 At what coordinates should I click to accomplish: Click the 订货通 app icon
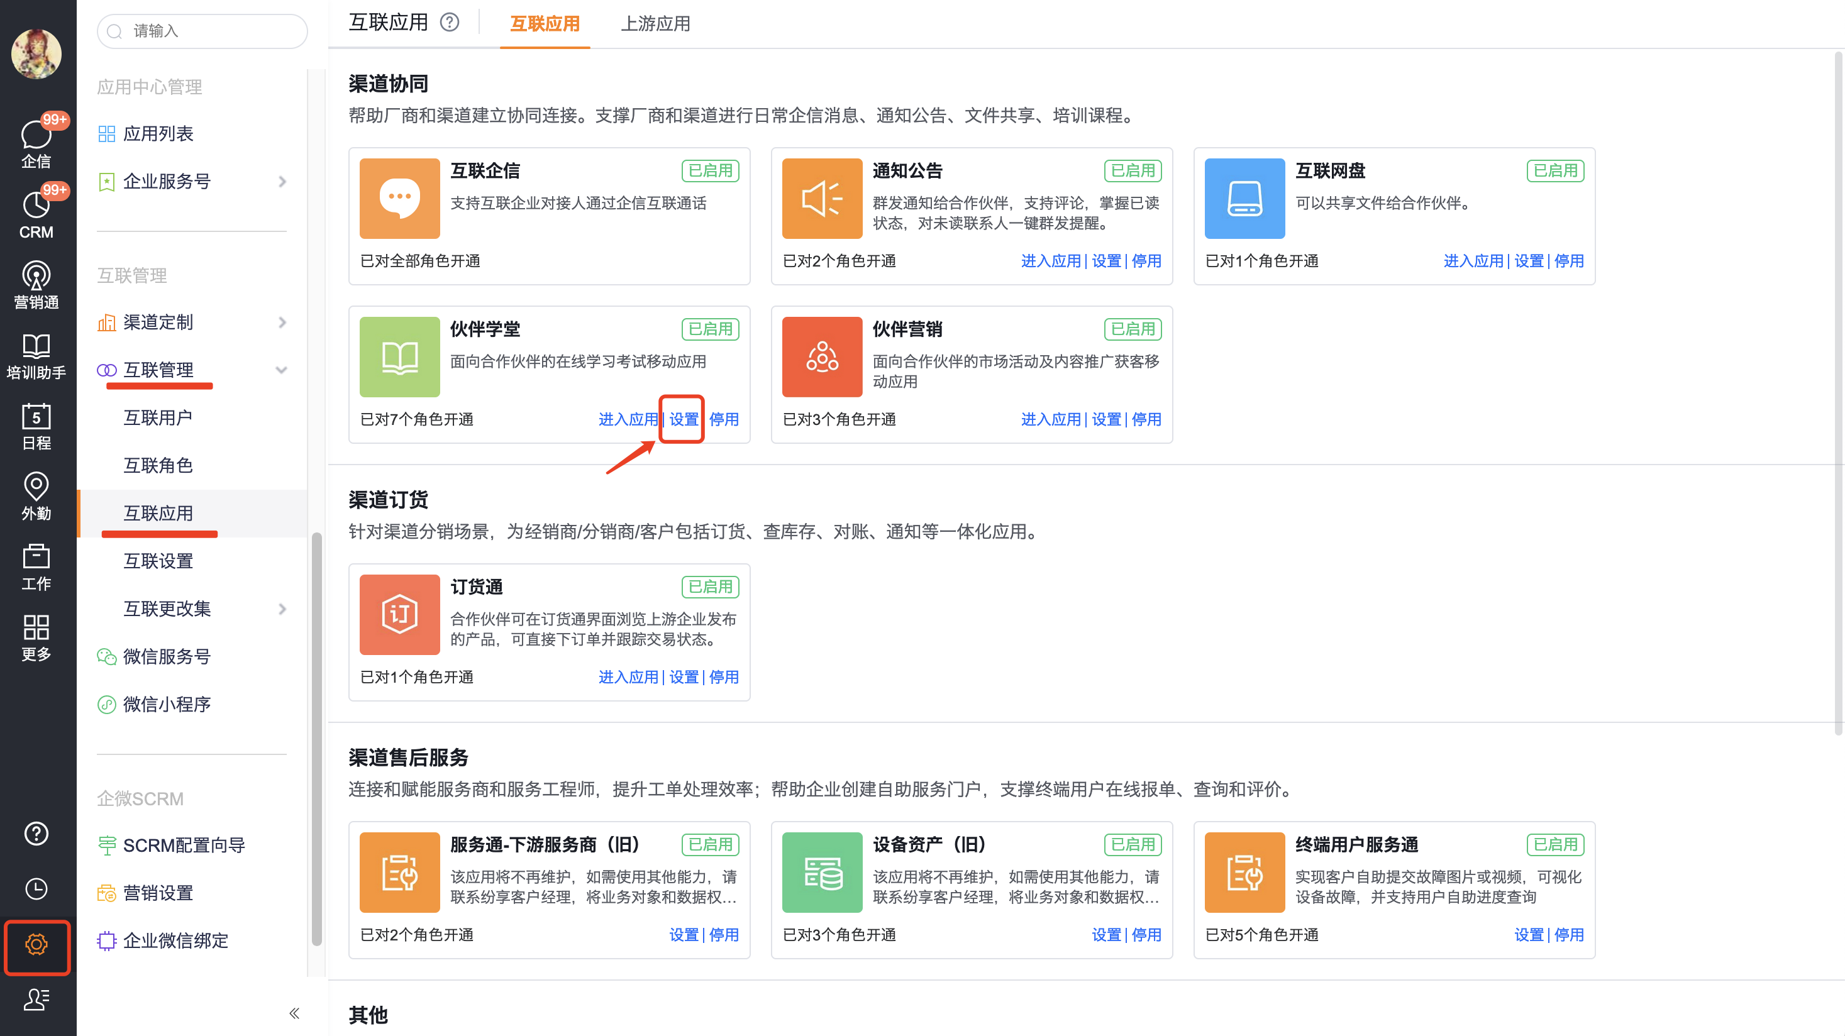400,614
